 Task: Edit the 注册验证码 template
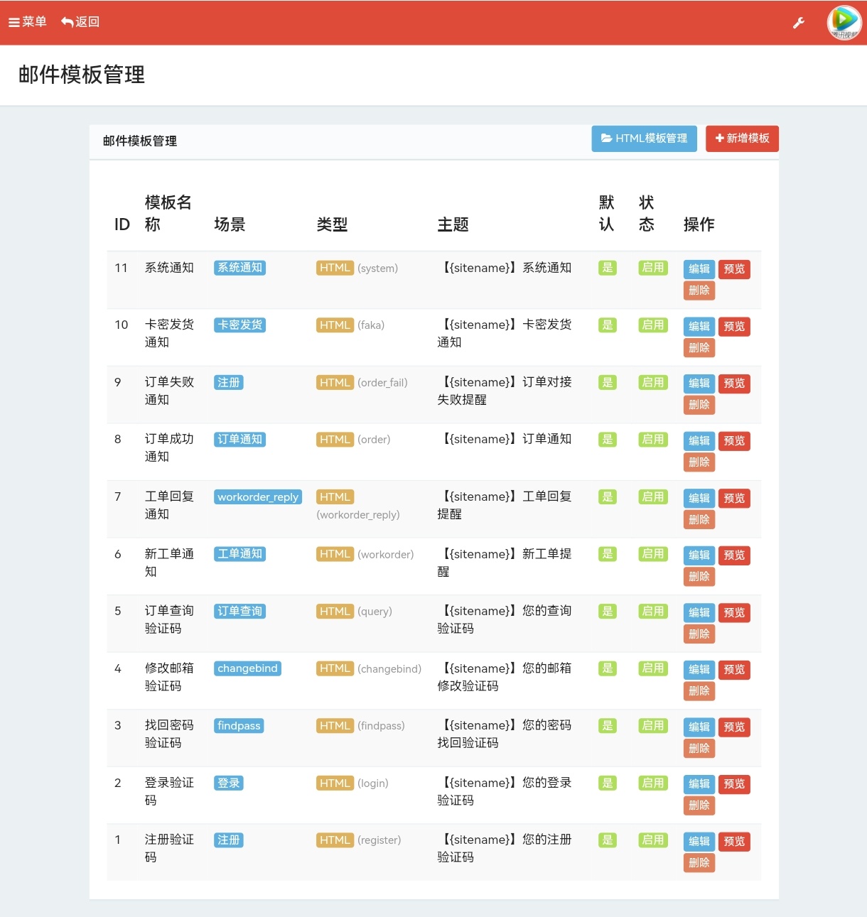(699, 842)
